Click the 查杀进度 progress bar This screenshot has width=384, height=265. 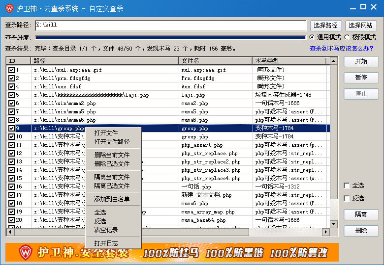pos(170,37)
